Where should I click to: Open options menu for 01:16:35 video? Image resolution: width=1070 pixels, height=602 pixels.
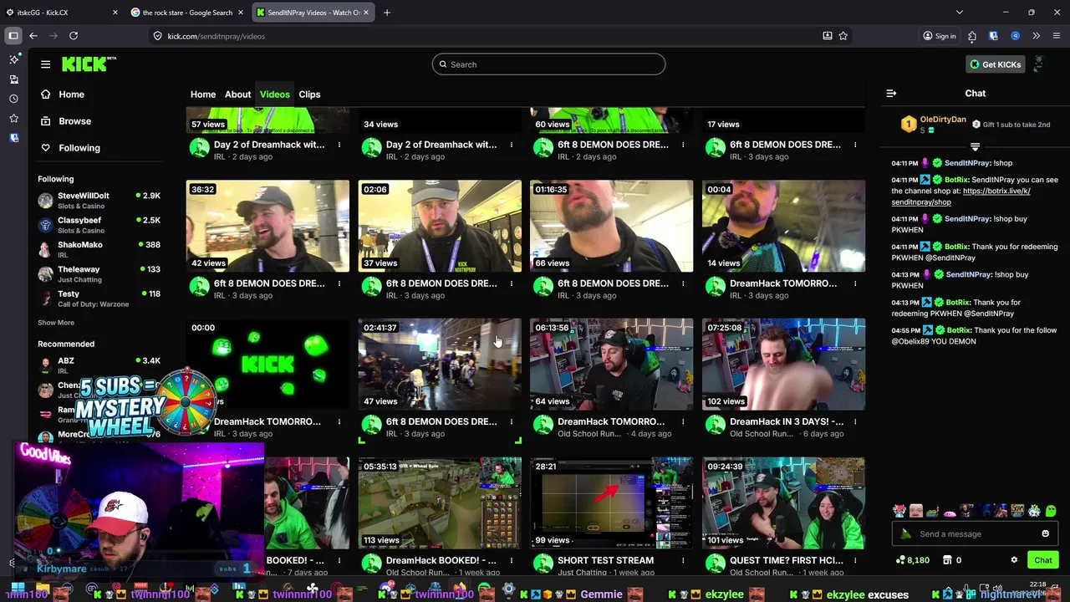683,283
